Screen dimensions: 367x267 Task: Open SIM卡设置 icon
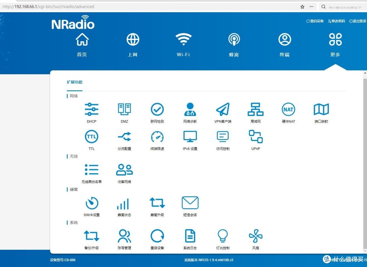click(x=91, y=203)
